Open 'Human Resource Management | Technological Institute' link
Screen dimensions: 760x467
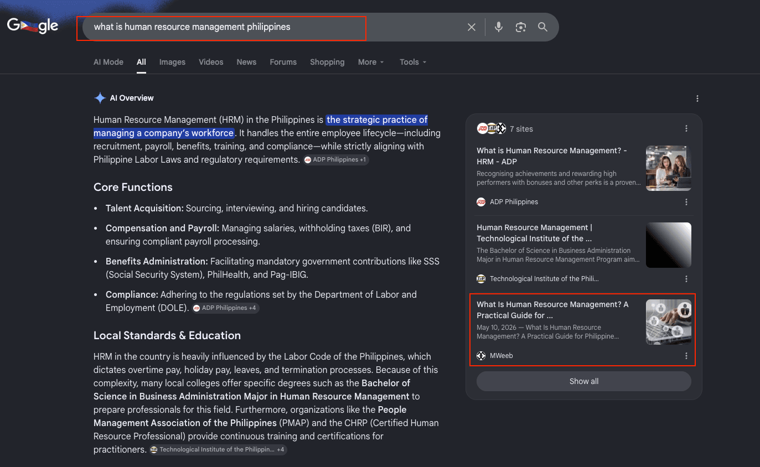[x=535, y=233]
